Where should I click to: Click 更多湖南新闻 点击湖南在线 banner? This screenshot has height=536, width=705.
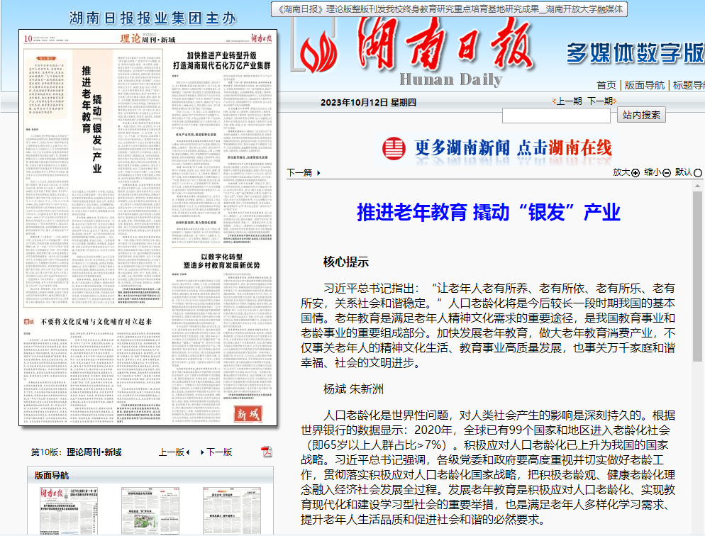pyautogui.click(x=496, y=147)
